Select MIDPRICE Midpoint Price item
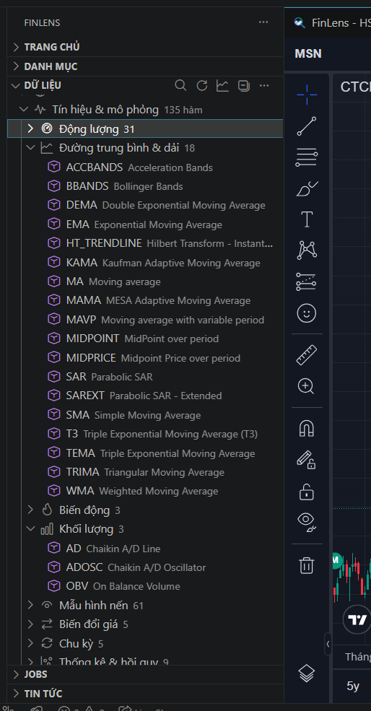Image resolution: width=371 pixels, height=711 pixels. tap(145, 358)
